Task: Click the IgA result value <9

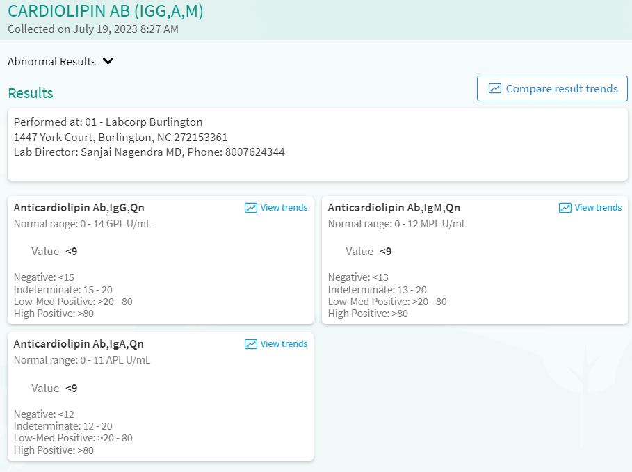Action: tap(72, 388)
